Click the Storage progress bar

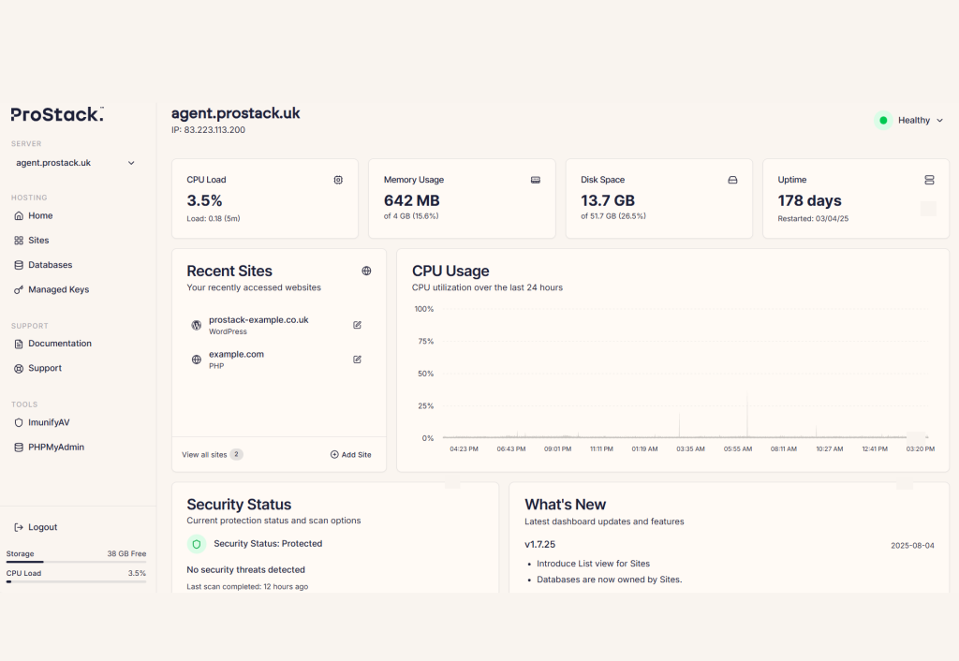click(x=76, y=562)
